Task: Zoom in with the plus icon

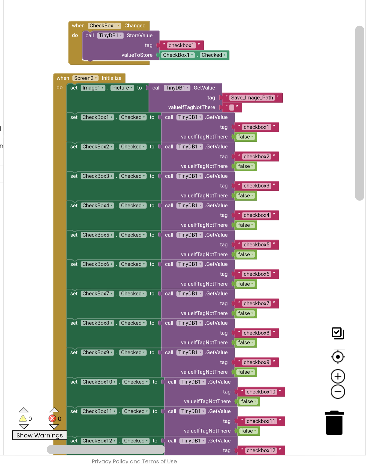Action: (x=338, y=376)
